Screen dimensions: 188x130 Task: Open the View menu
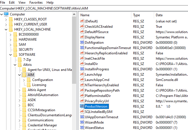point(22,3)
